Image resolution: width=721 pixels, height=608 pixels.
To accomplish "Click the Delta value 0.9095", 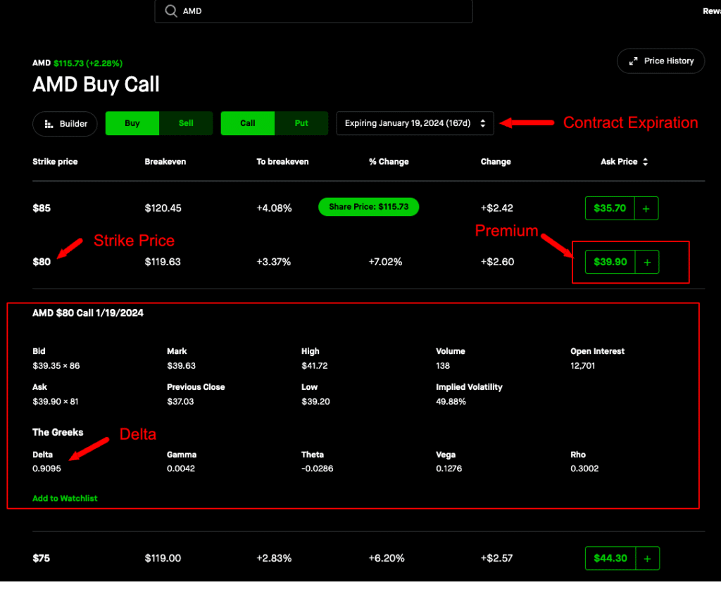I will pos(46,469).
